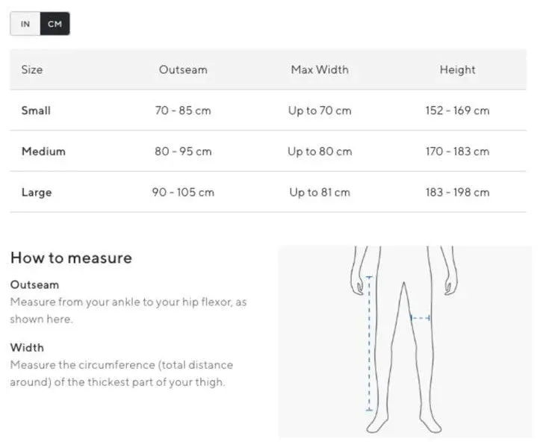Screen dimensions: 552x442
Task: Click the Height column header
Action: click(457, 70)
